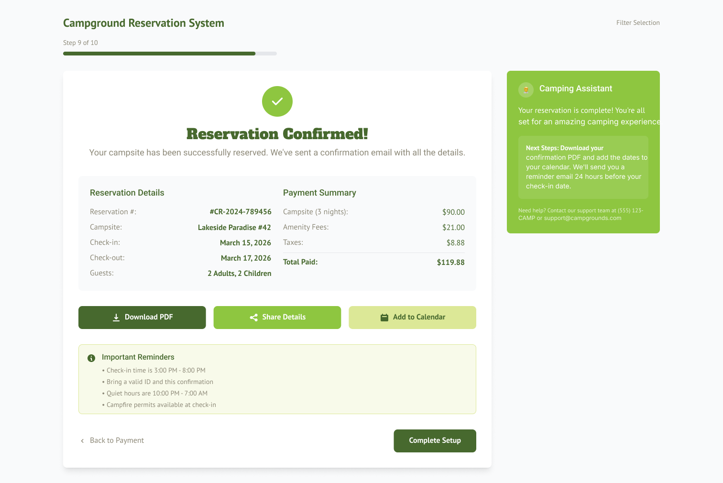Click the check-in time reminder line
The image size is (723, 483).
pos(153,371)
